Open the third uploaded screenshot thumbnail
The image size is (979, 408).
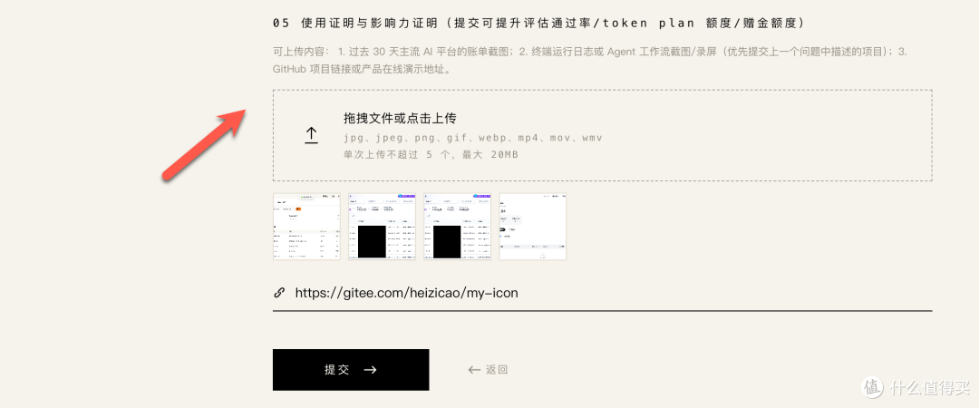[x=458, y=226]
